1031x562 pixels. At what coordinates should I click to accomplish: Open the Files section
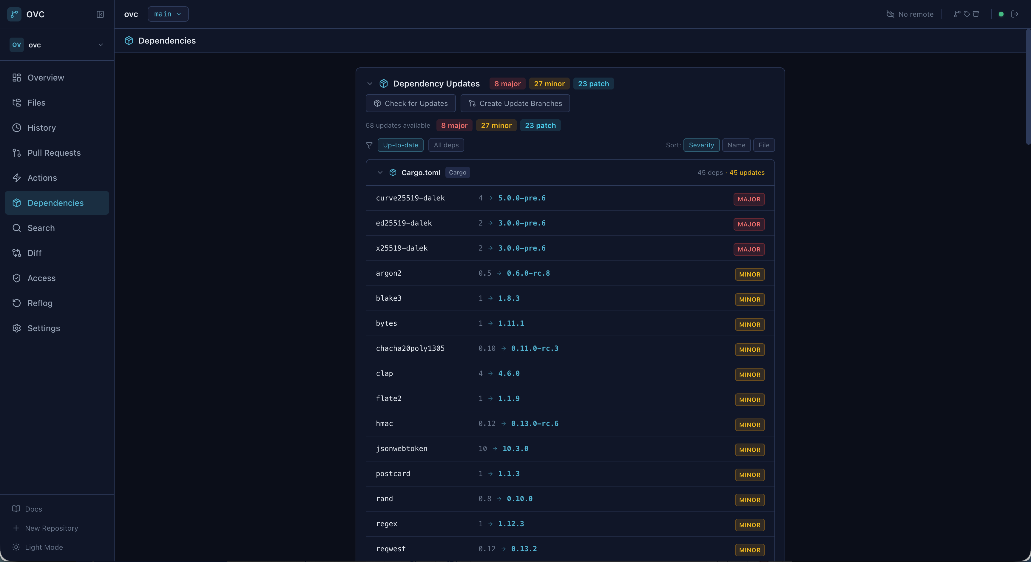(36, 103)
